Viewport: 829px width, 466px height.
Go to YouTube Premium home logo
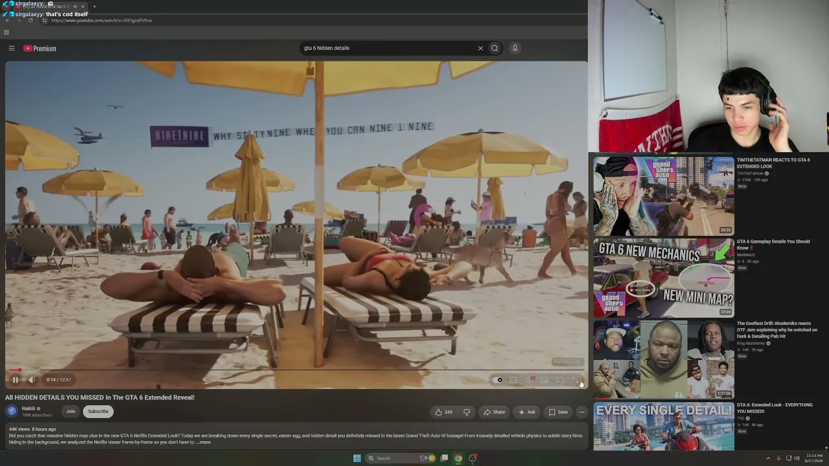click(x=40, y=49)
